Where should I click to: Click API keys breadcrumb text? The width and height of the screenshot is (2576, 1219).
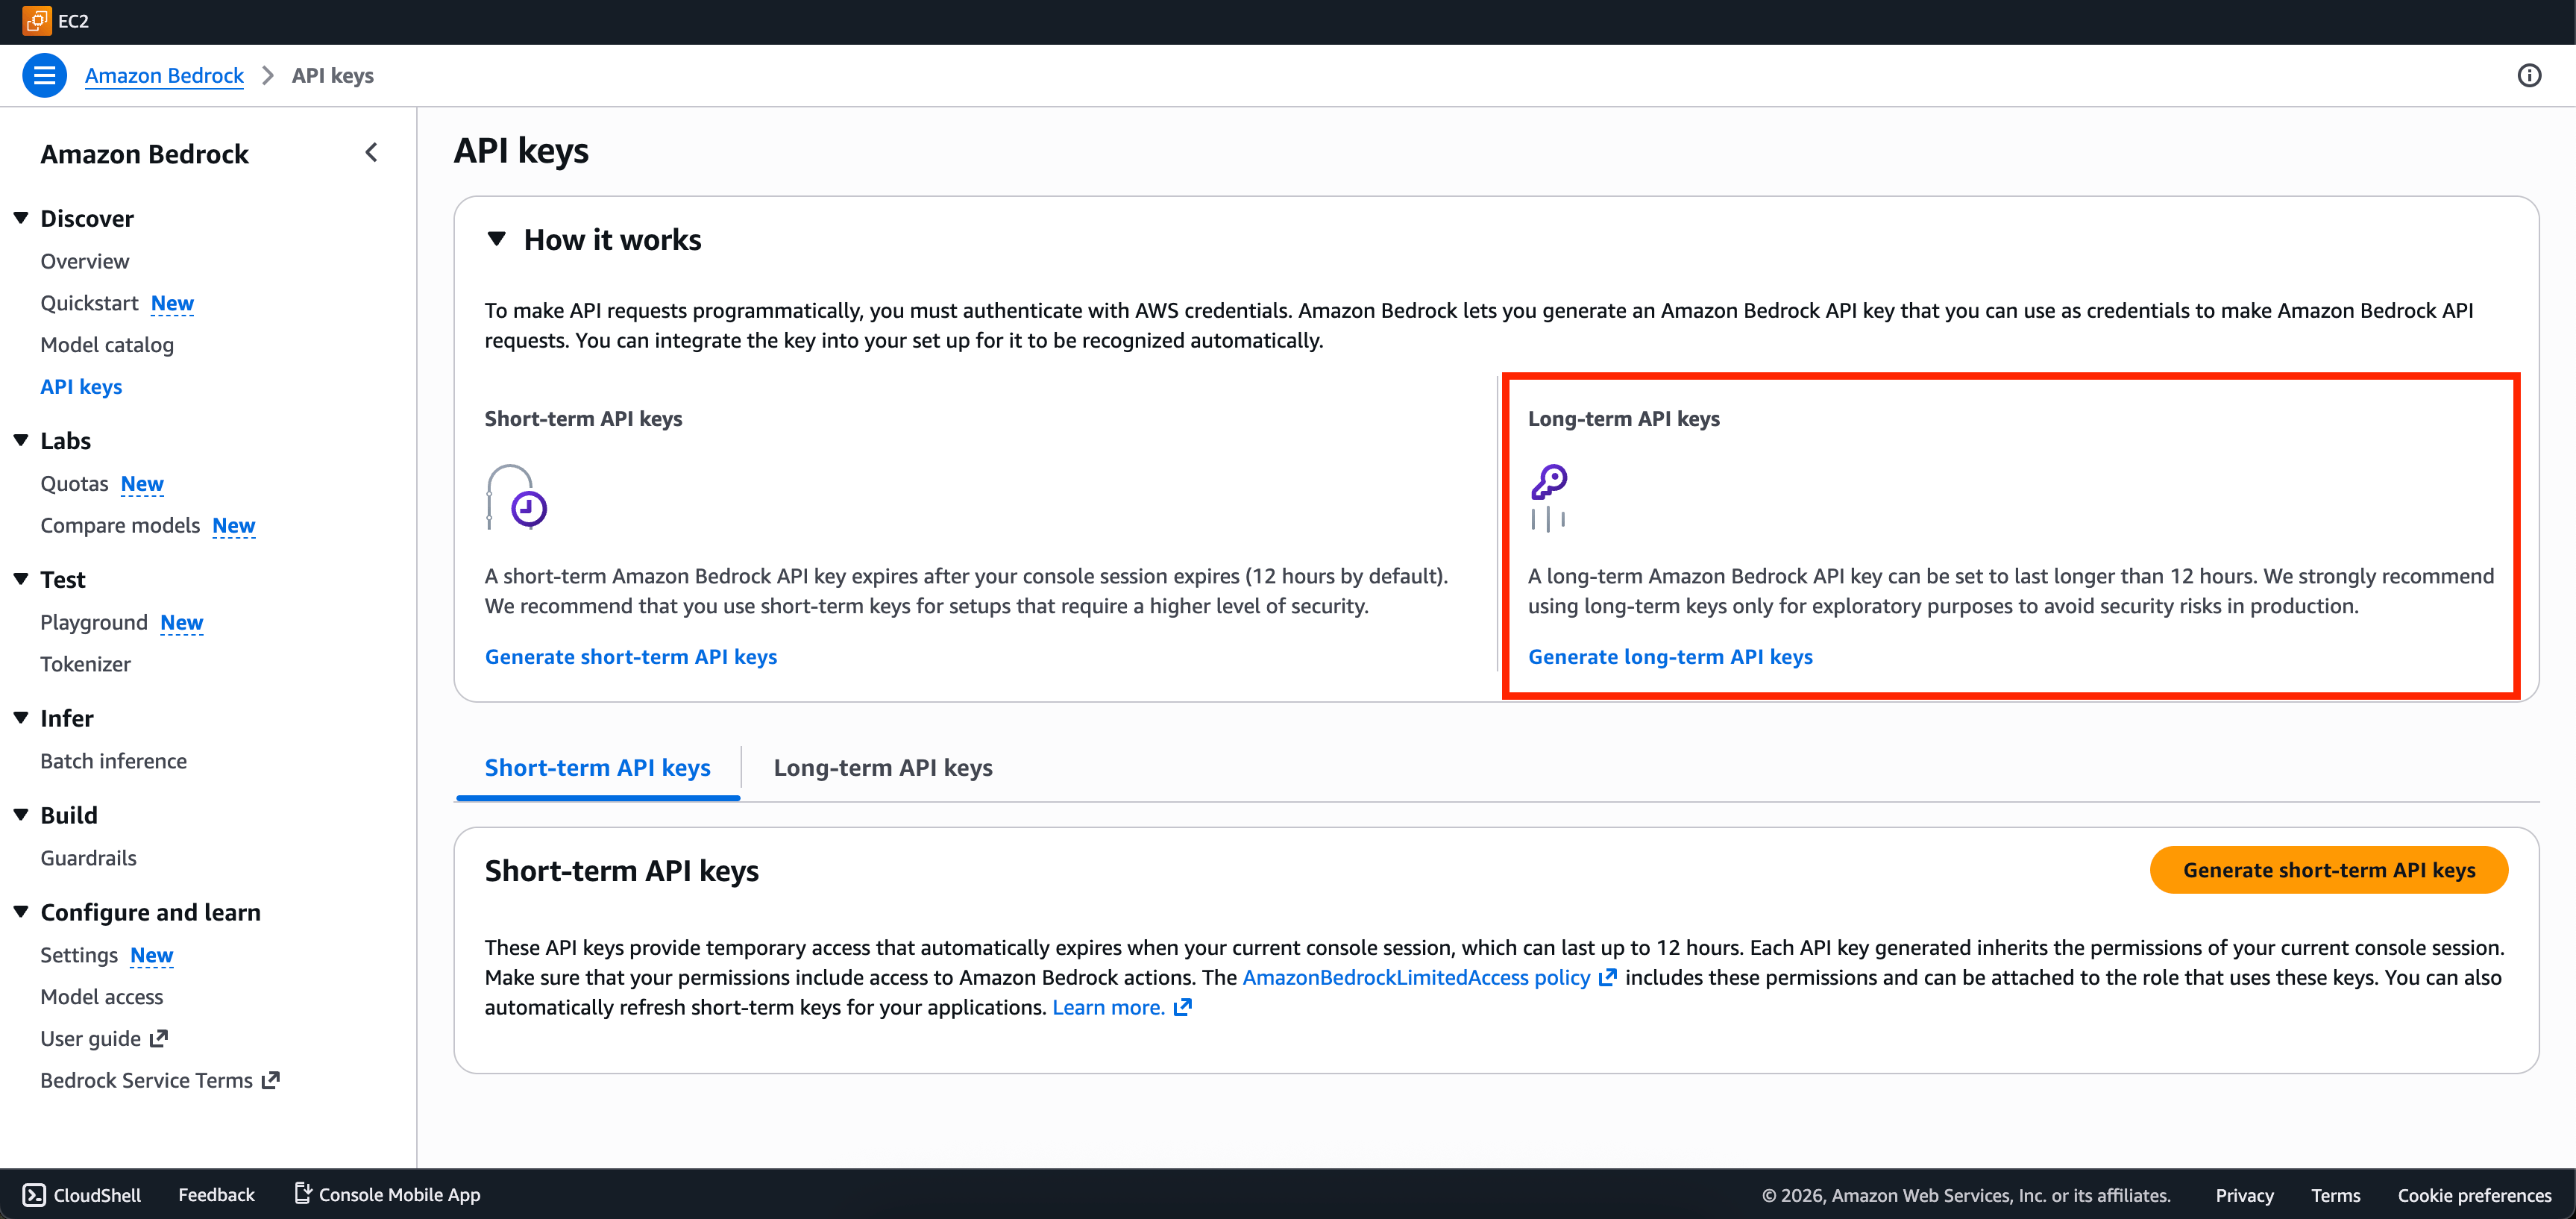tap(333, 75)
